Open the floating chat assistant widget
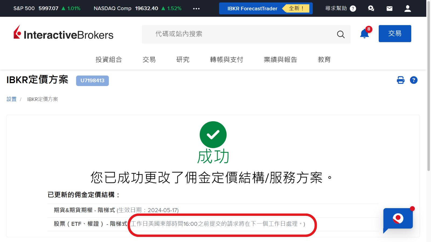This screenshot has height=242, width=431. point(398,219)
